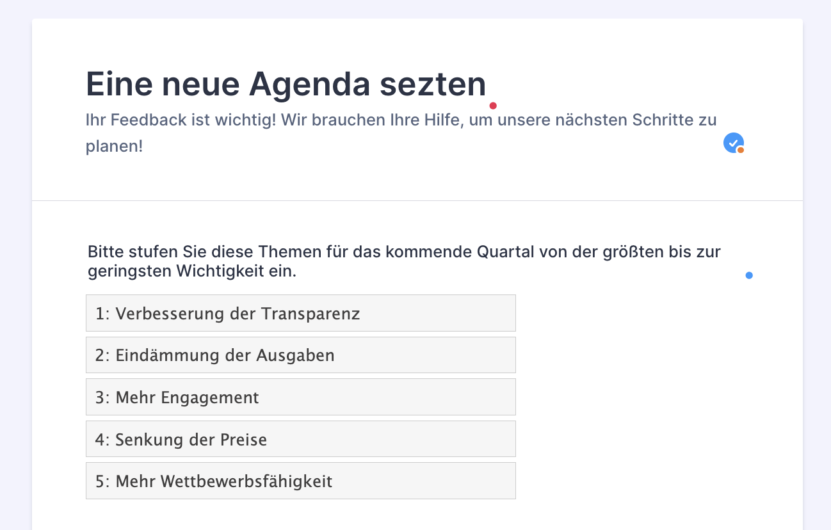The height and width of the screenshot is (530, 831).
Task: Click the blue dot beside the ranking question
Action: (749, 275)
